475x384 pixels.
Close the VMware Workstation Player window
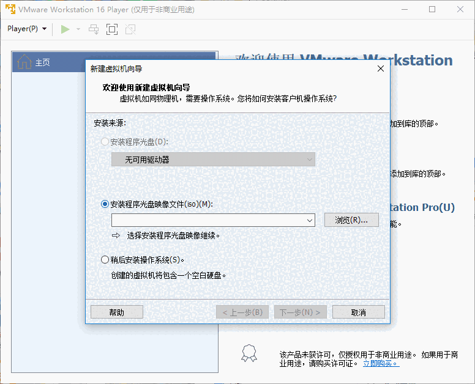pyautogui.click(x=460, y=9)
